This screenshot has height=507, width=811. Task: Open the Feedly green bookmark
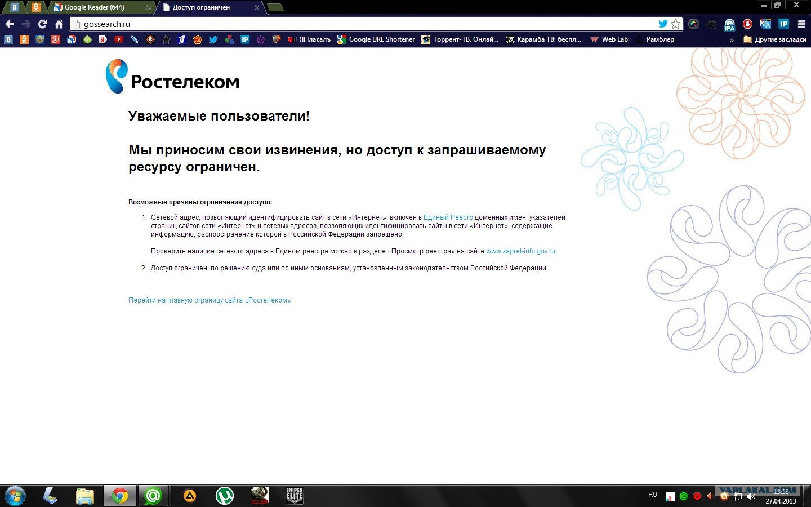pyautogui.click(x=87, y=39)
